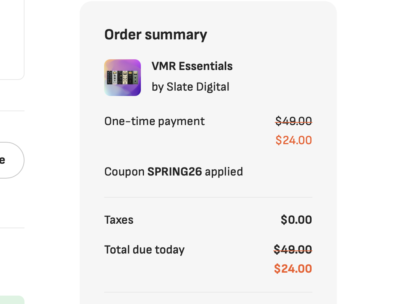The height and width of the screenshot is (304, 410).
Task: Click orange $24.00 total due today amount
Action: coord(293,269)
